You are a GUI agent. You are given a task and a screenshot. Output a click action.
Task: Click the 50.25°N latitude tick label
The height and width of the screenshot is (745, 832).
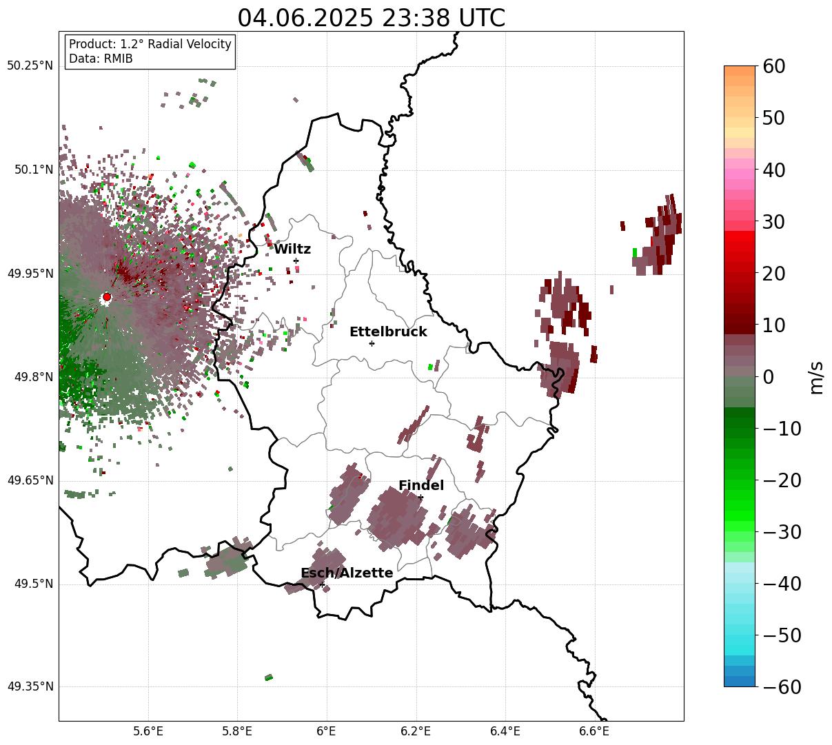tap(30, 66)
